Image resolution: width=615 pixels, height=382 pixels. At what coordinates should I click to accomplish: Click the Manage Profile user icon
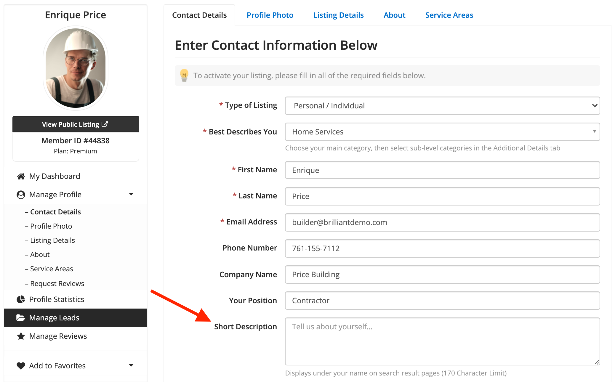21,195
